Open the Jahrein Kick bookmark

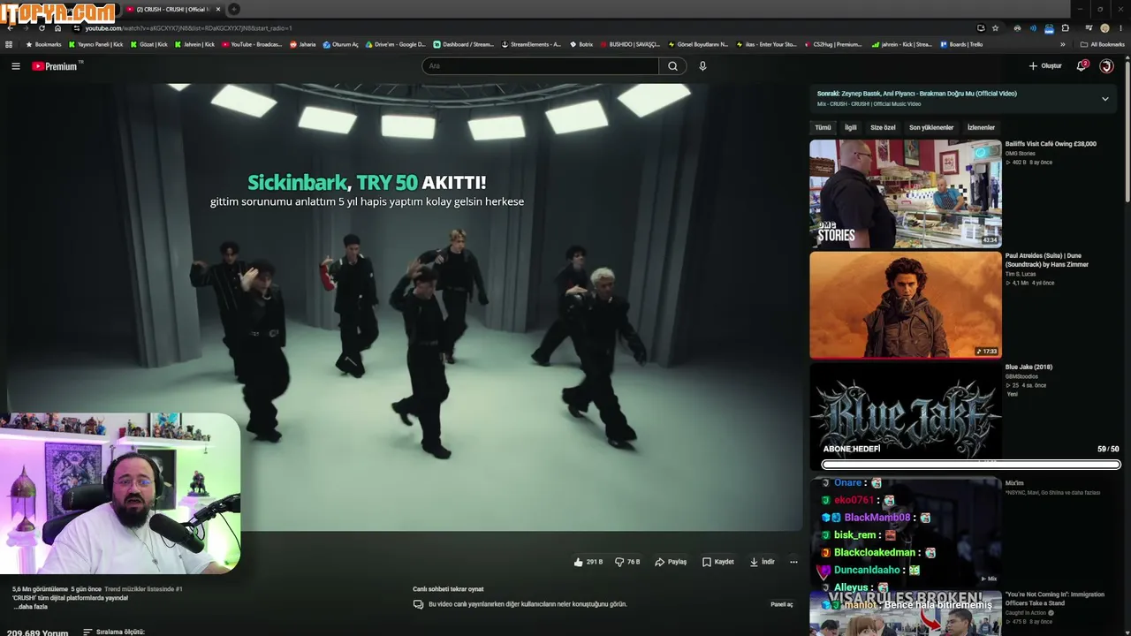click(195, 44)
